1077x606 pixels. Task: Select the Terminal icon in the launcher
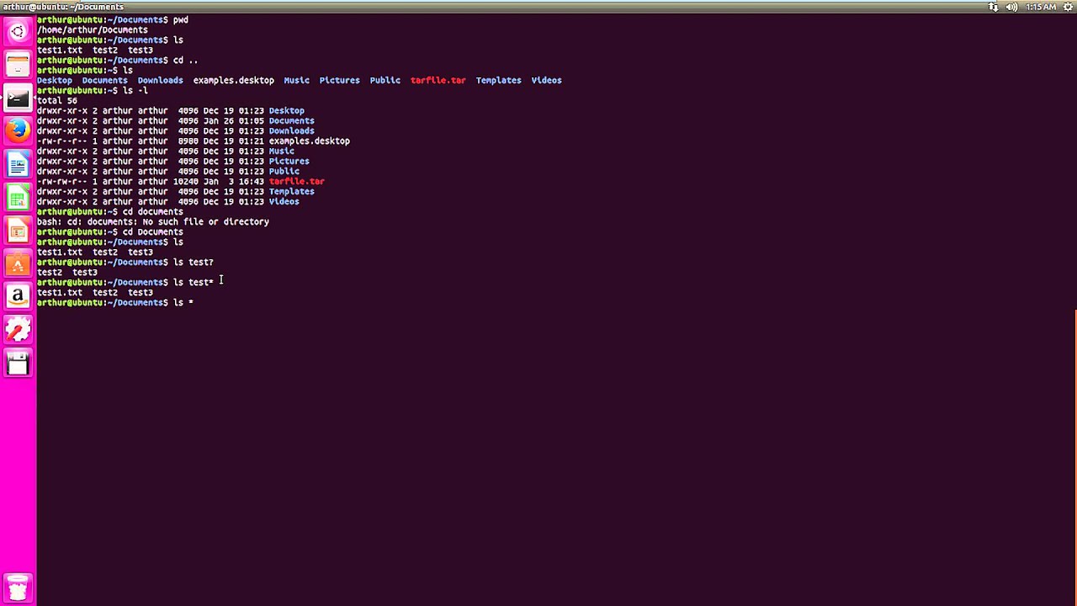click(18, 98)
